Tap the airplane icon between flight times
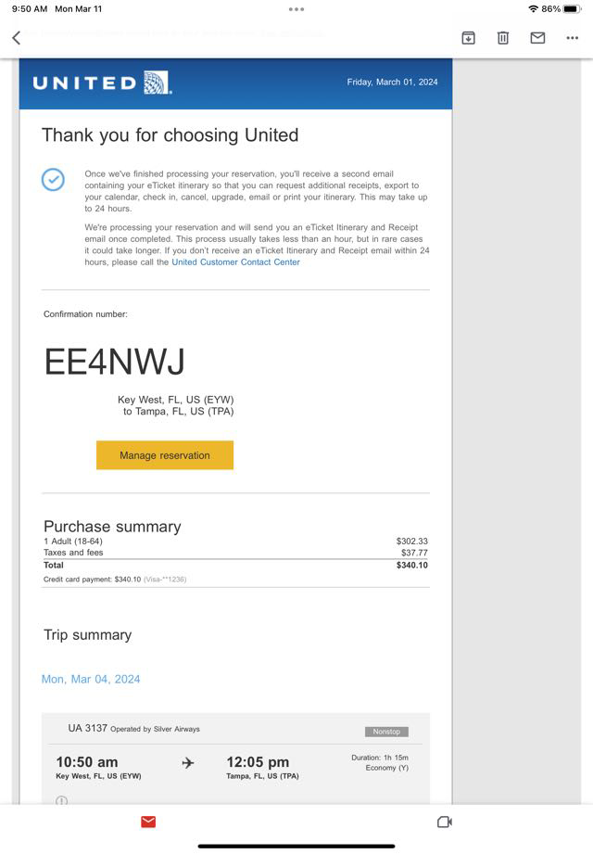593x854 pixels. point(188,763)
